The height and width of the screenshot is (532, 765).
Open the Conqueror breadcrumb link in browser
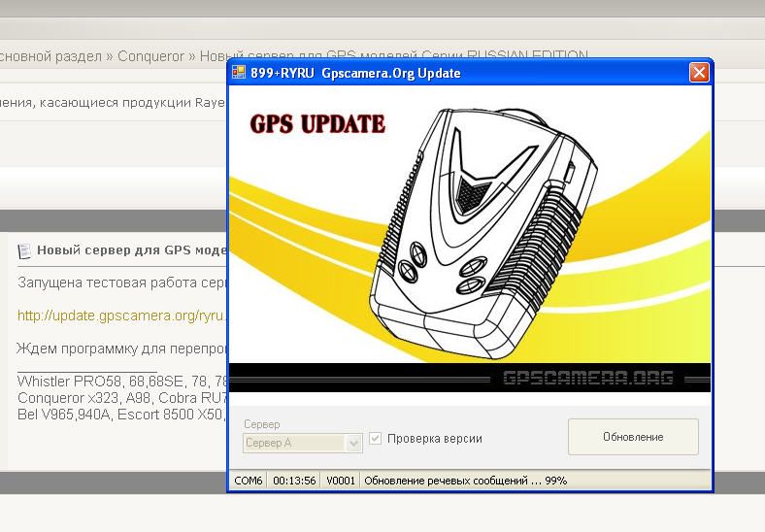click(x=150, y=56)
